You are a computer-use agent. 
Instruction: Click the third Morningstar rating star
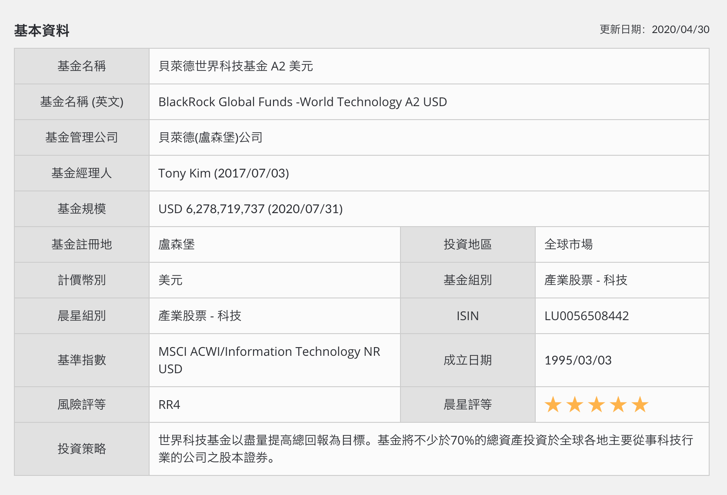[x=596, y=405]
